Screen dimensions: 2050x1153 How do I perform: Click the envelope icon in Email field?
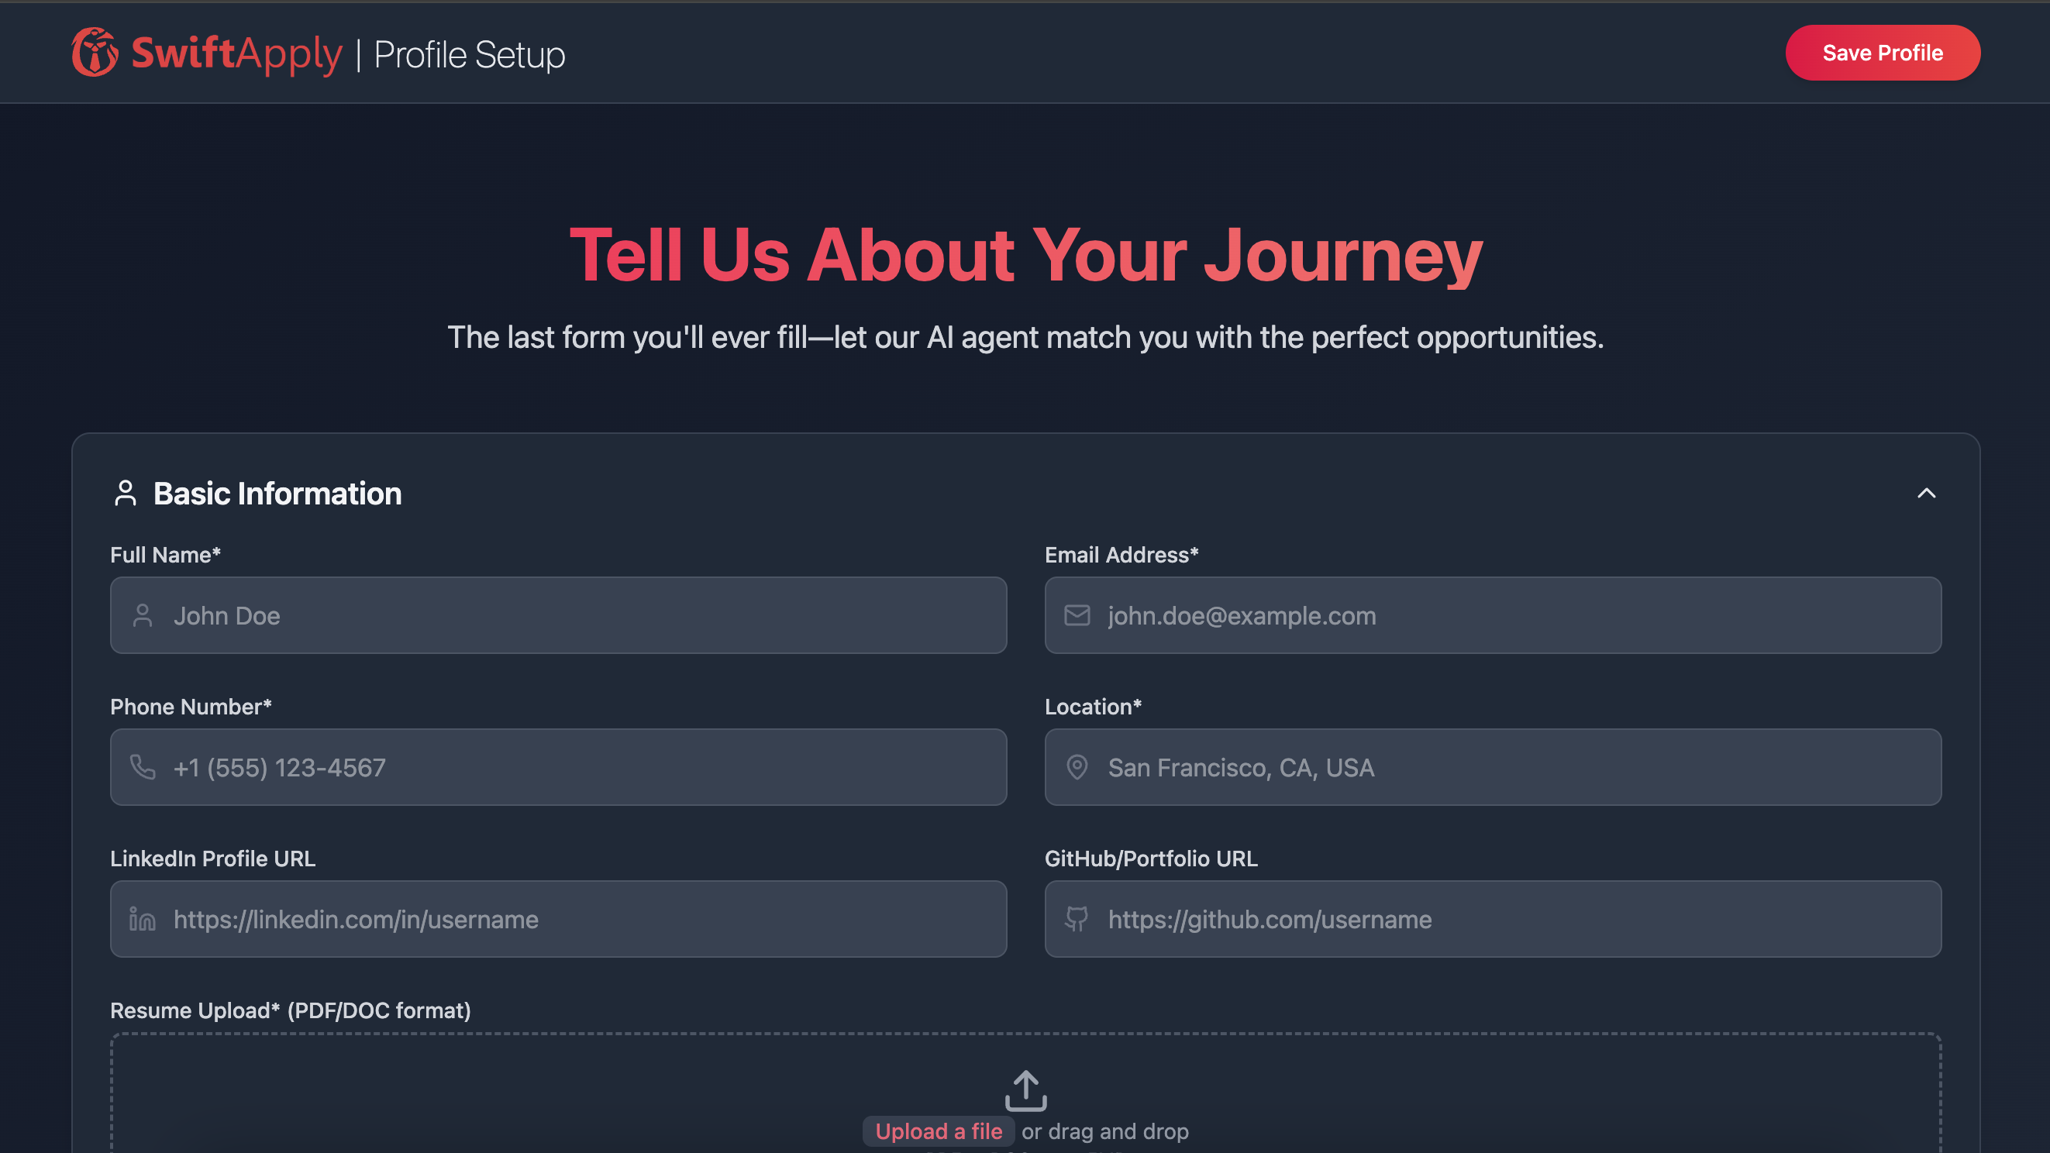[1077, 616]
